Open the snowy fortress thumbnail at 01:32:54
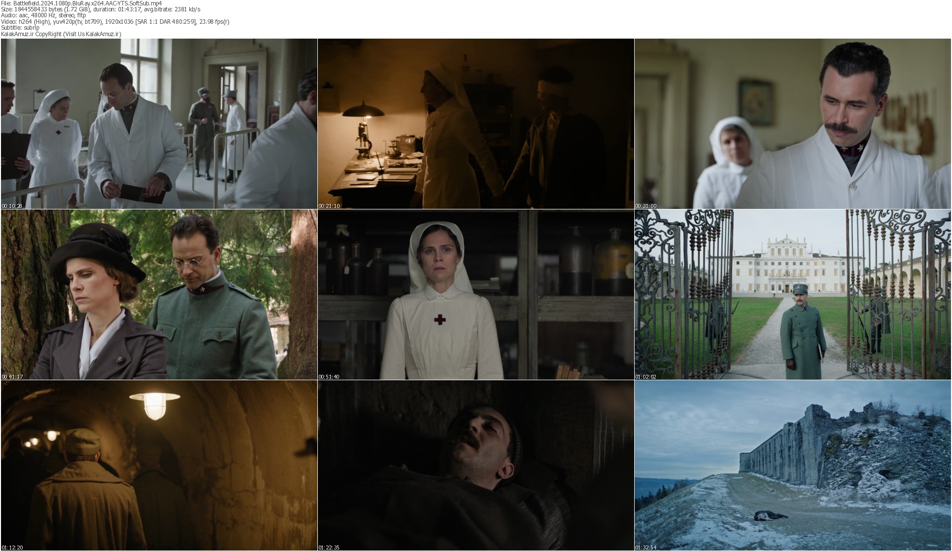The width and height of the screenshot is (952, 551). [793, 465]
